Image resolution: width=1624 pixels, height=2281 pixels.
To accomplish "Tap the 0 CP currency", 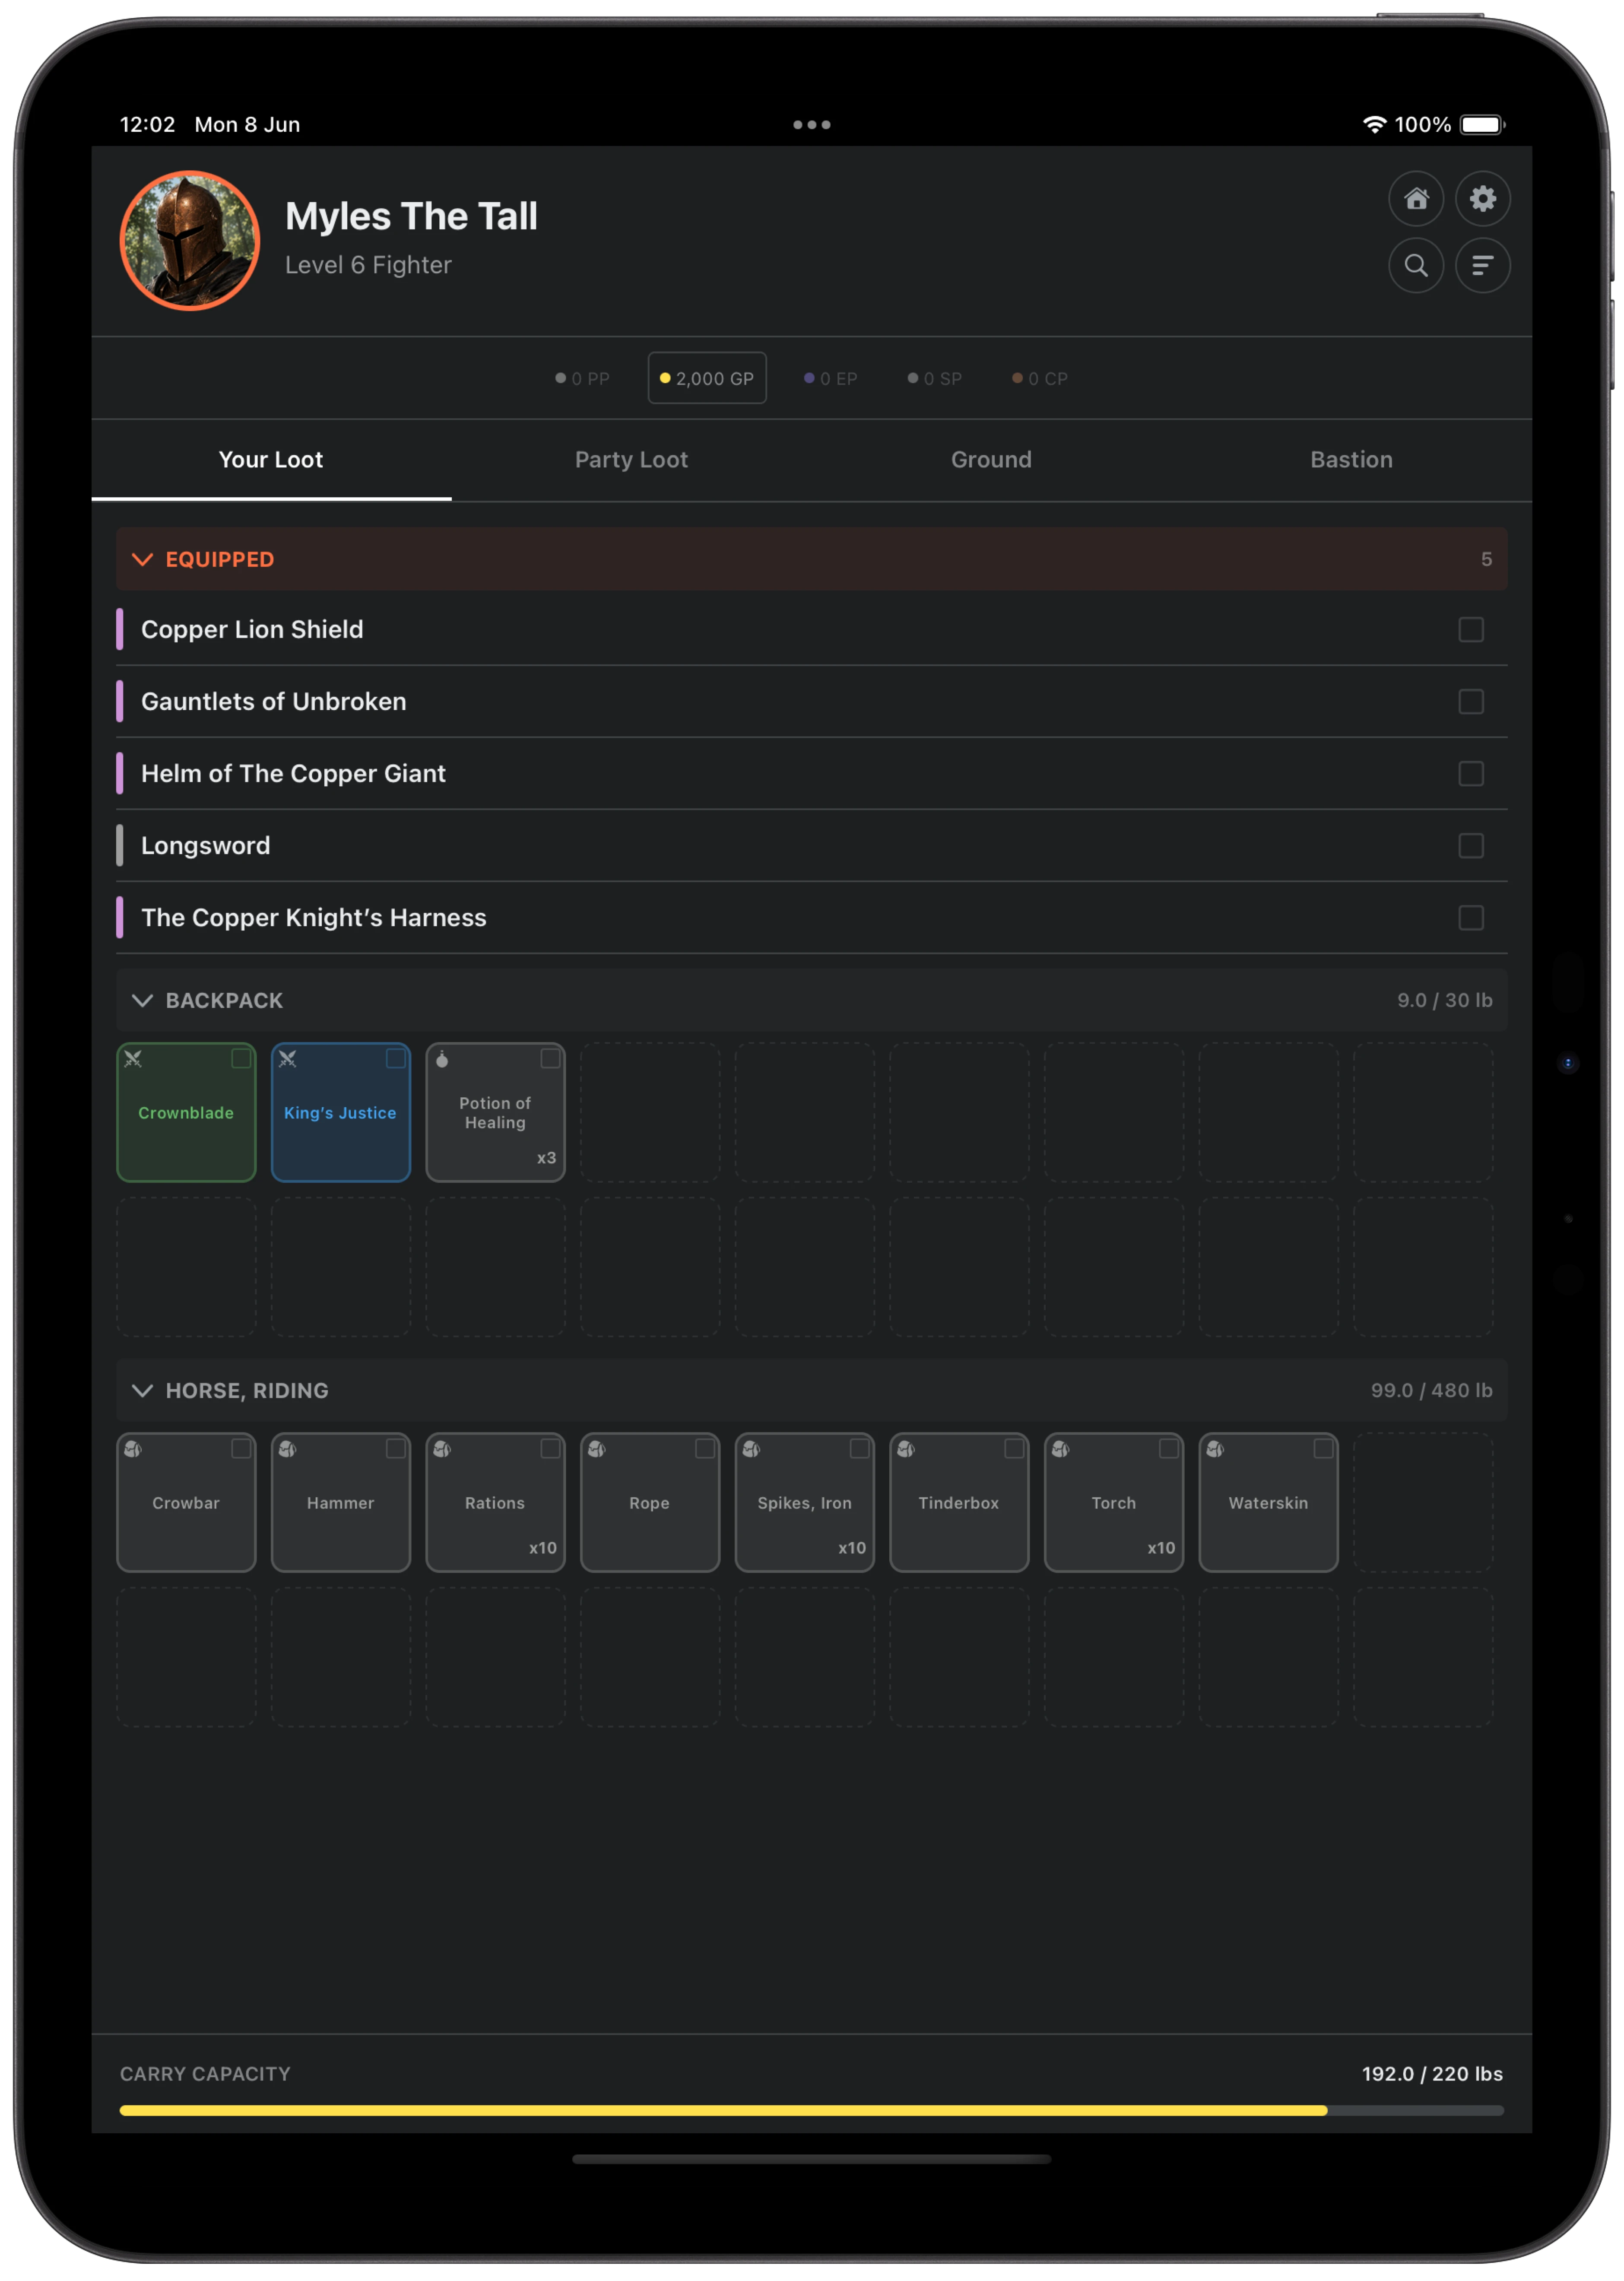I will click(x=1039, y=379).
